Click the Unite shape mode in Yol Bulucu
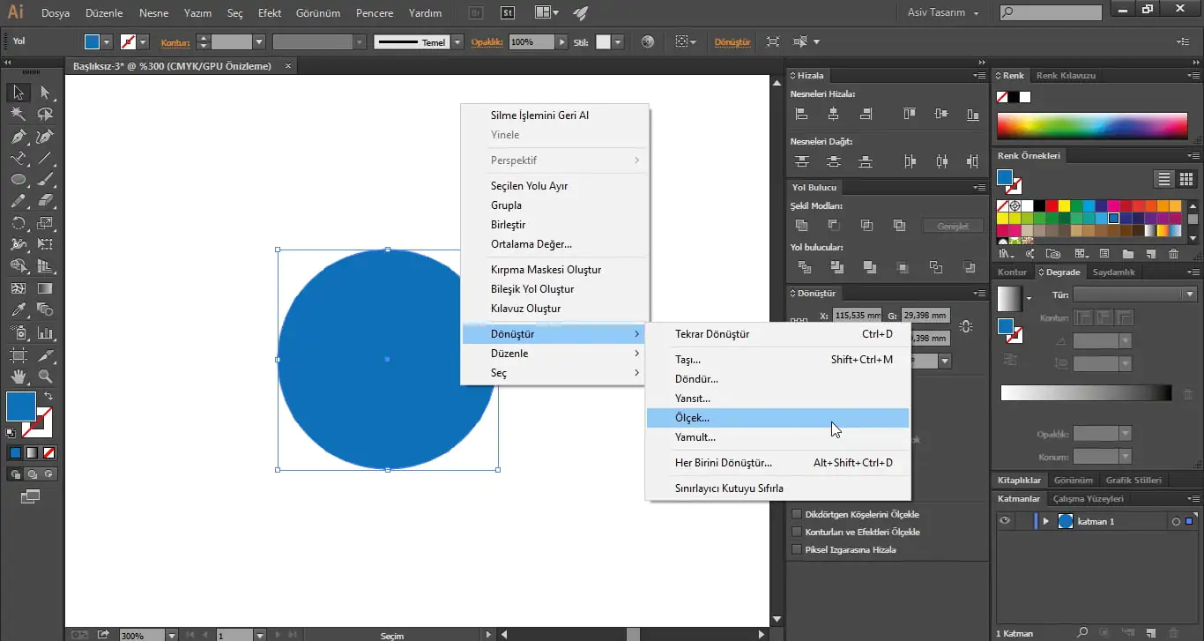Viewport: 1204px width, 641px height. (x=801, y=225)
